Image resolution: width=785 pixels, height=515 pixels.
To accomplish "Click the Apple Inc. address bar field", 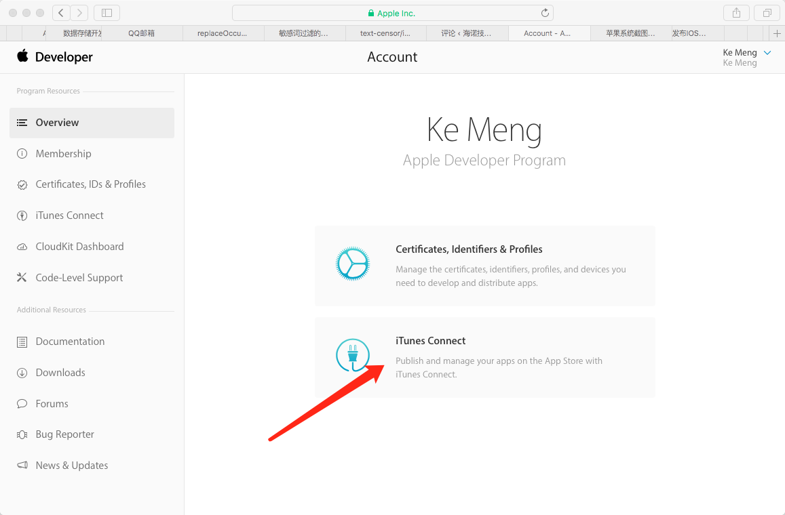I will (x=392, y=13).
